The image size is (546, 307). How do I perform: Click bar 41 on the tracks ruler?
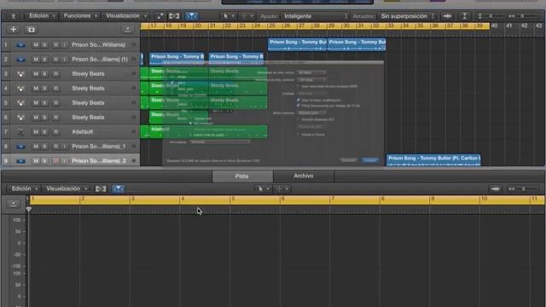pos(509,26)
